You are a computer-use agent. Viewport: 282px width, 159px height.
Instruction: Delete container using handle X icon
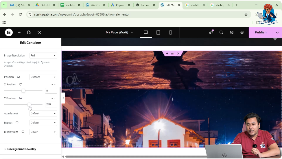point(178,54)
